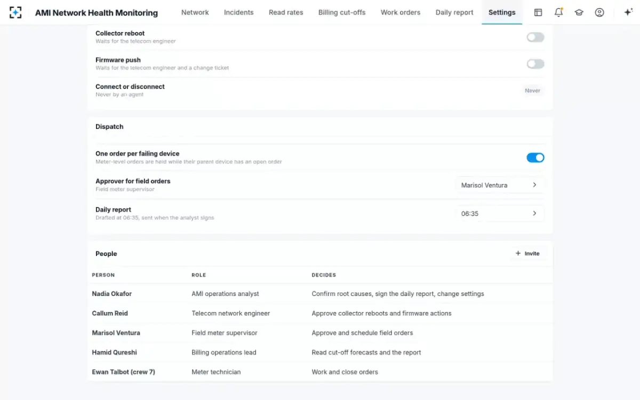Viewport: 640px width, 400px height.
Task: Open notifications bell icon
Action: coord(558,12)
